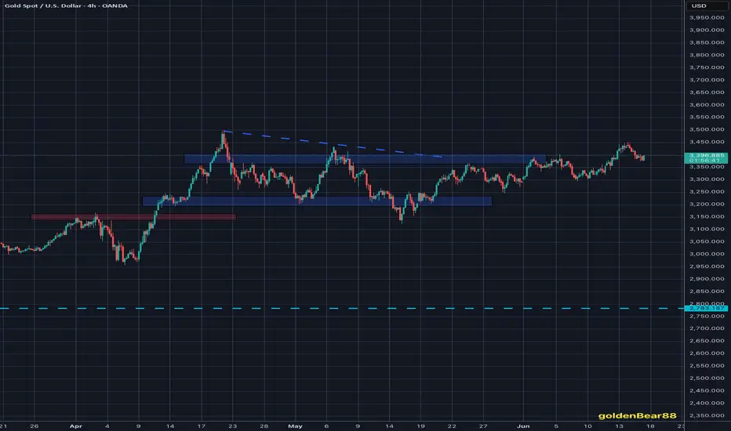Select the blue dashed descending trendline

[332, 144]
